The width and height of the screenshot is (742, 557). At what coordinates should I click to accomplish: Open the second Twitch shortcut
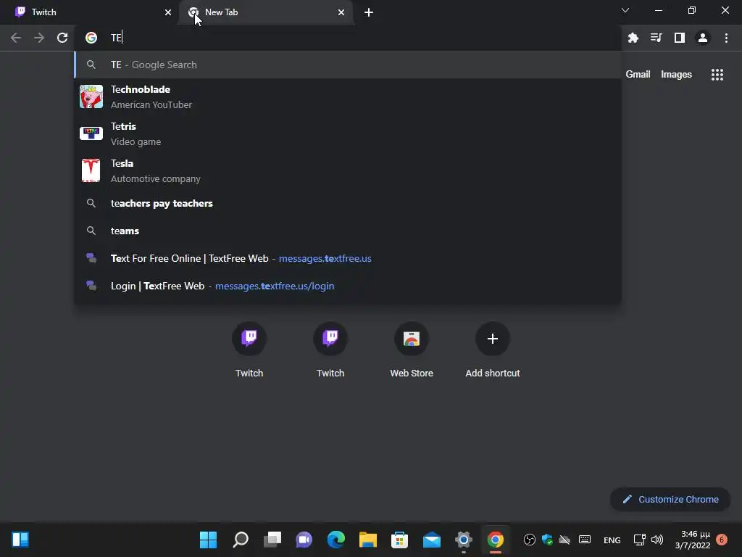tap(330, 350)
